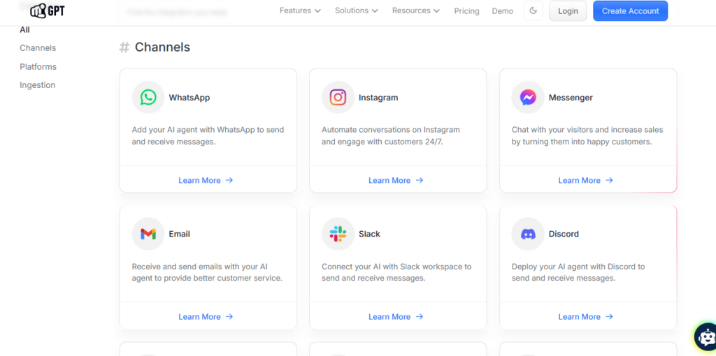Open the Demo page

click(x=502, y=11)
